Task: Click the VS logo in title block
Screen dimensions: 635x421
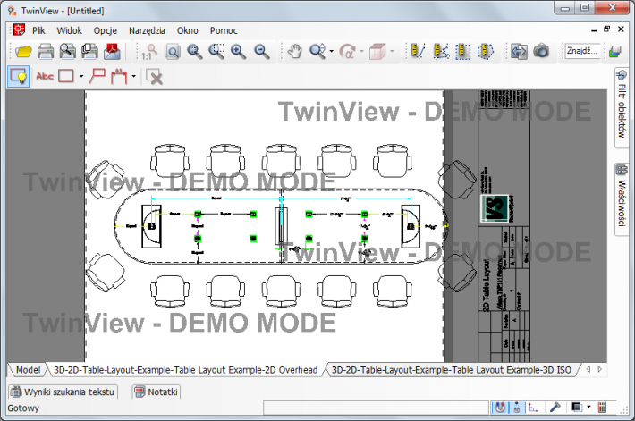Action: tap(494, 208)
